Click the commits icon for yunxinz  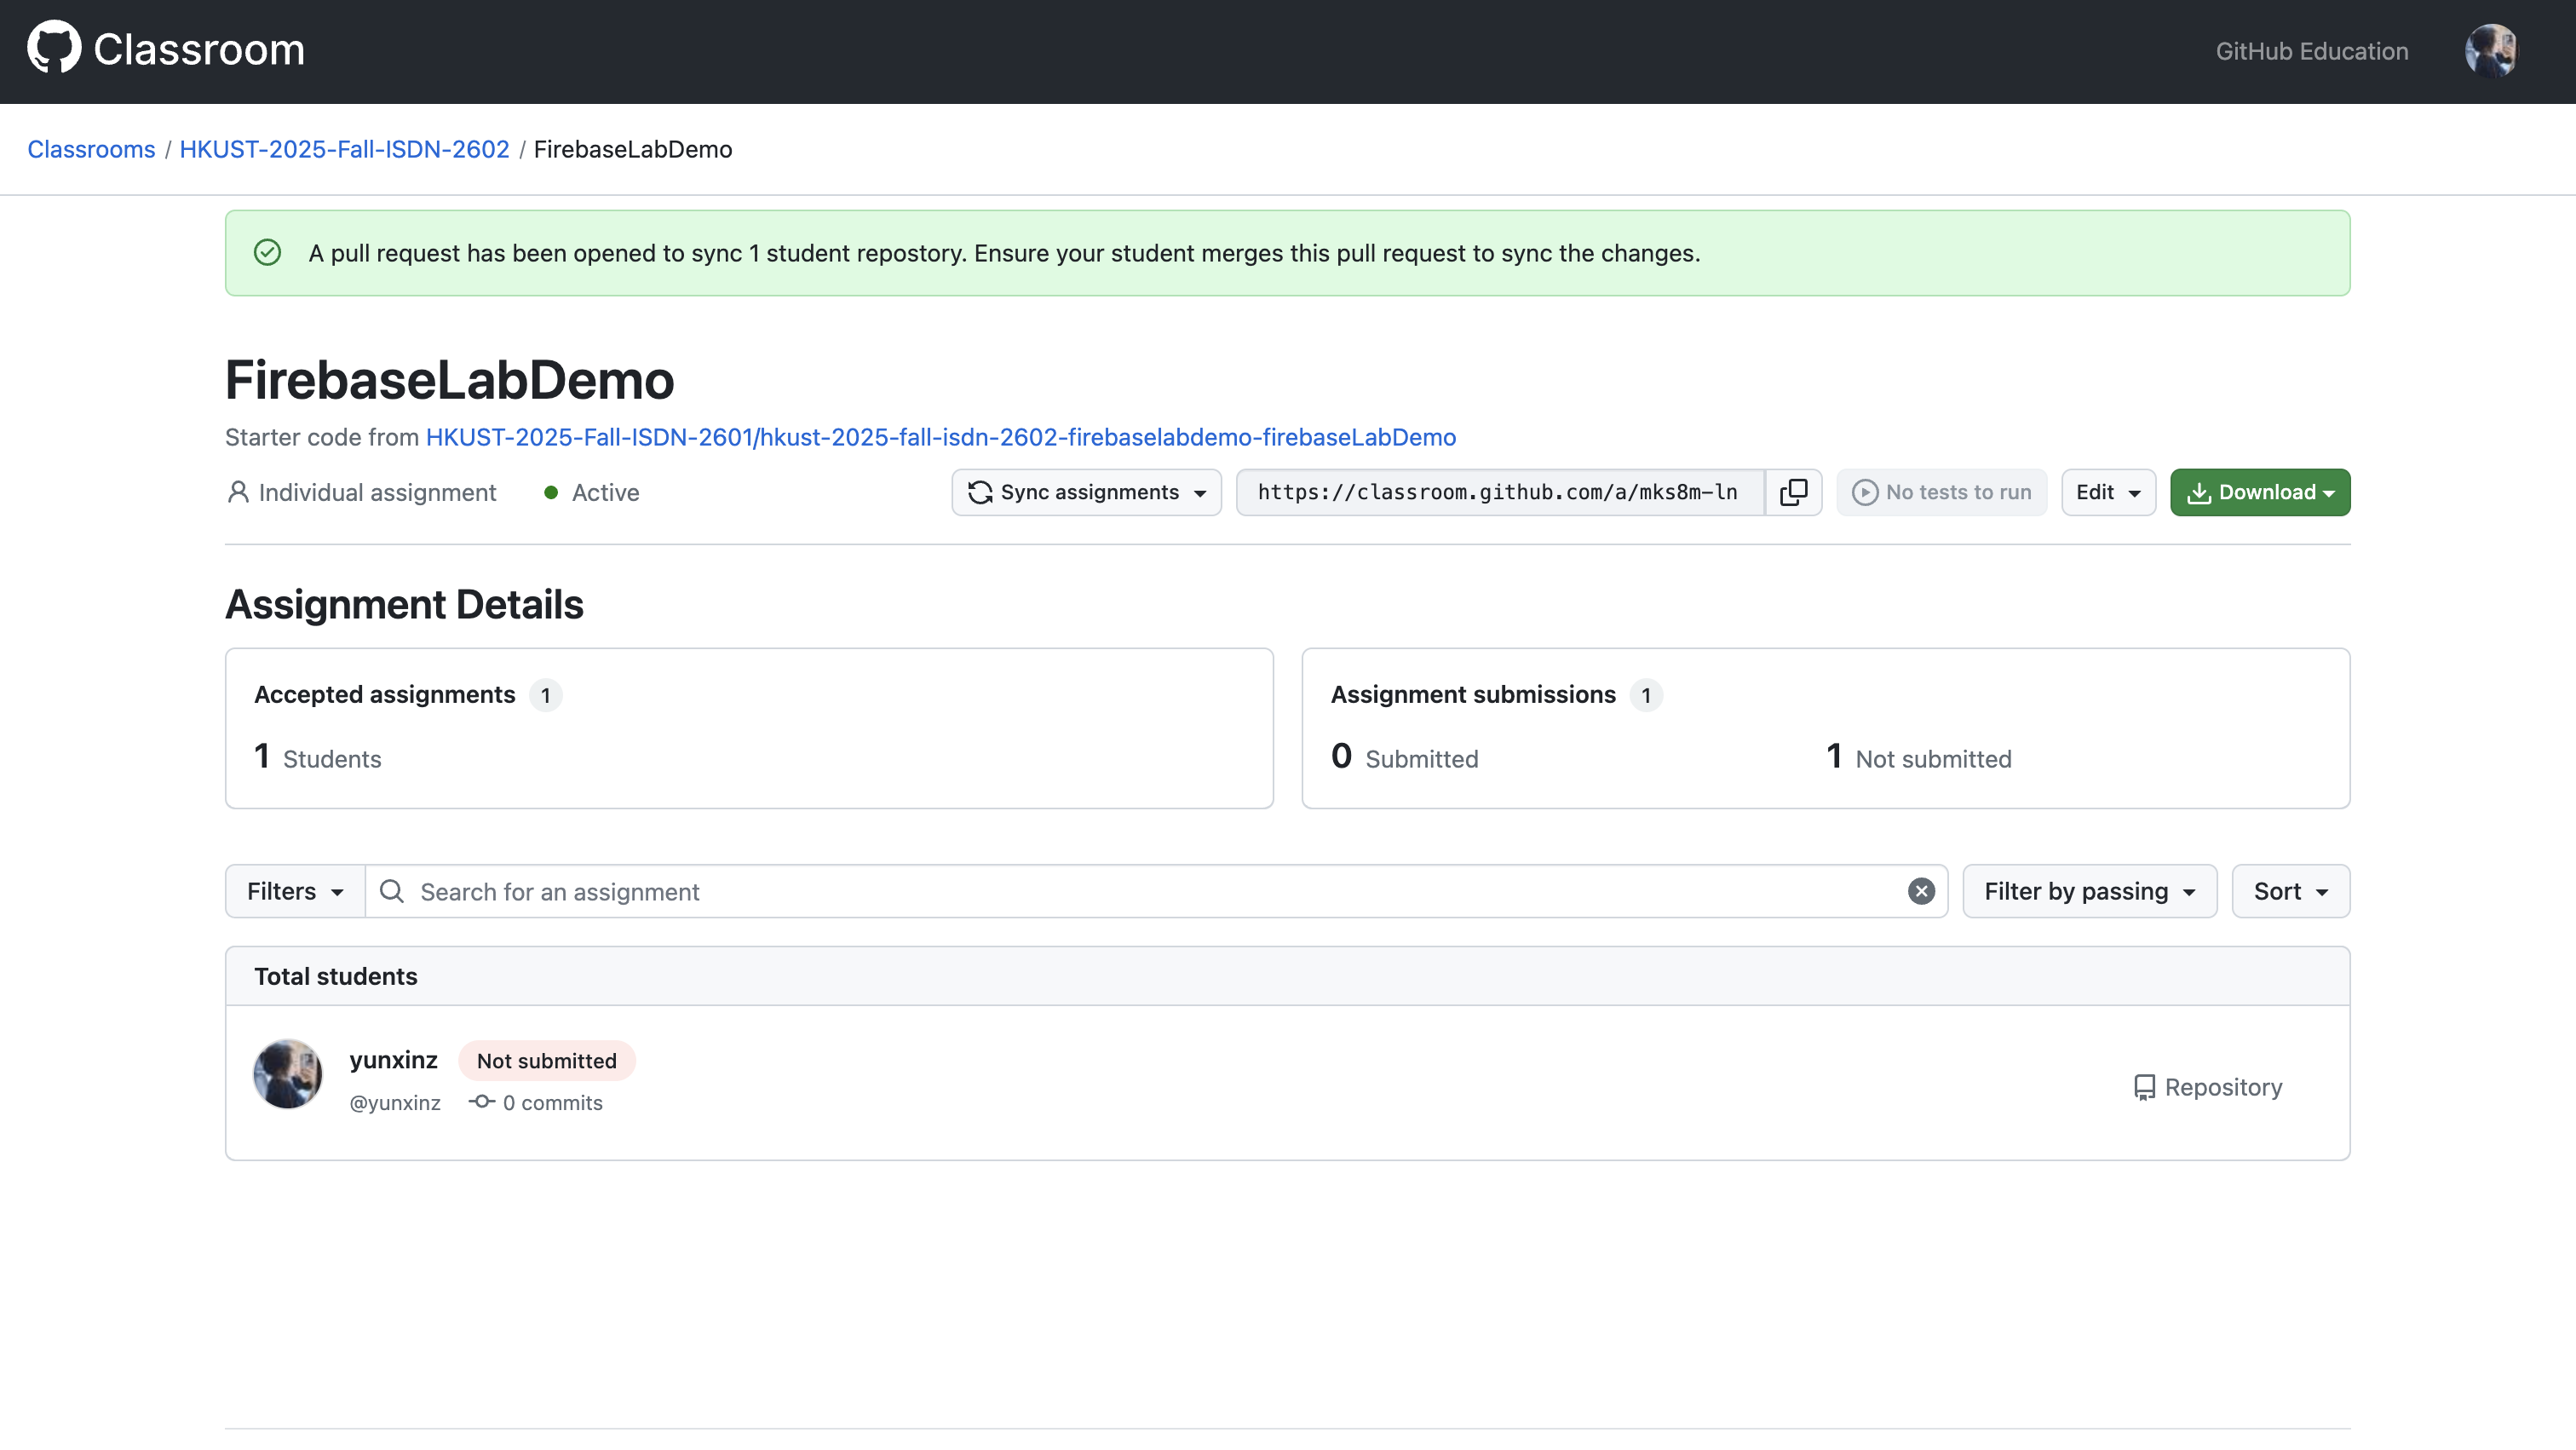click(x=482, y=1102)
